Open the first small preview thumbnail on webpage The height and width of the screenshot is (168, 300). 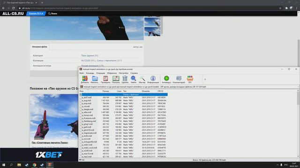point(152,22)
